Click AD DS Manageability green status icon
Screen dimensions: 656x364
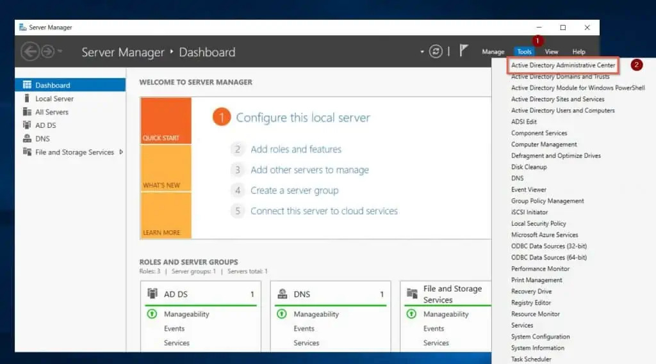(152, 313)
